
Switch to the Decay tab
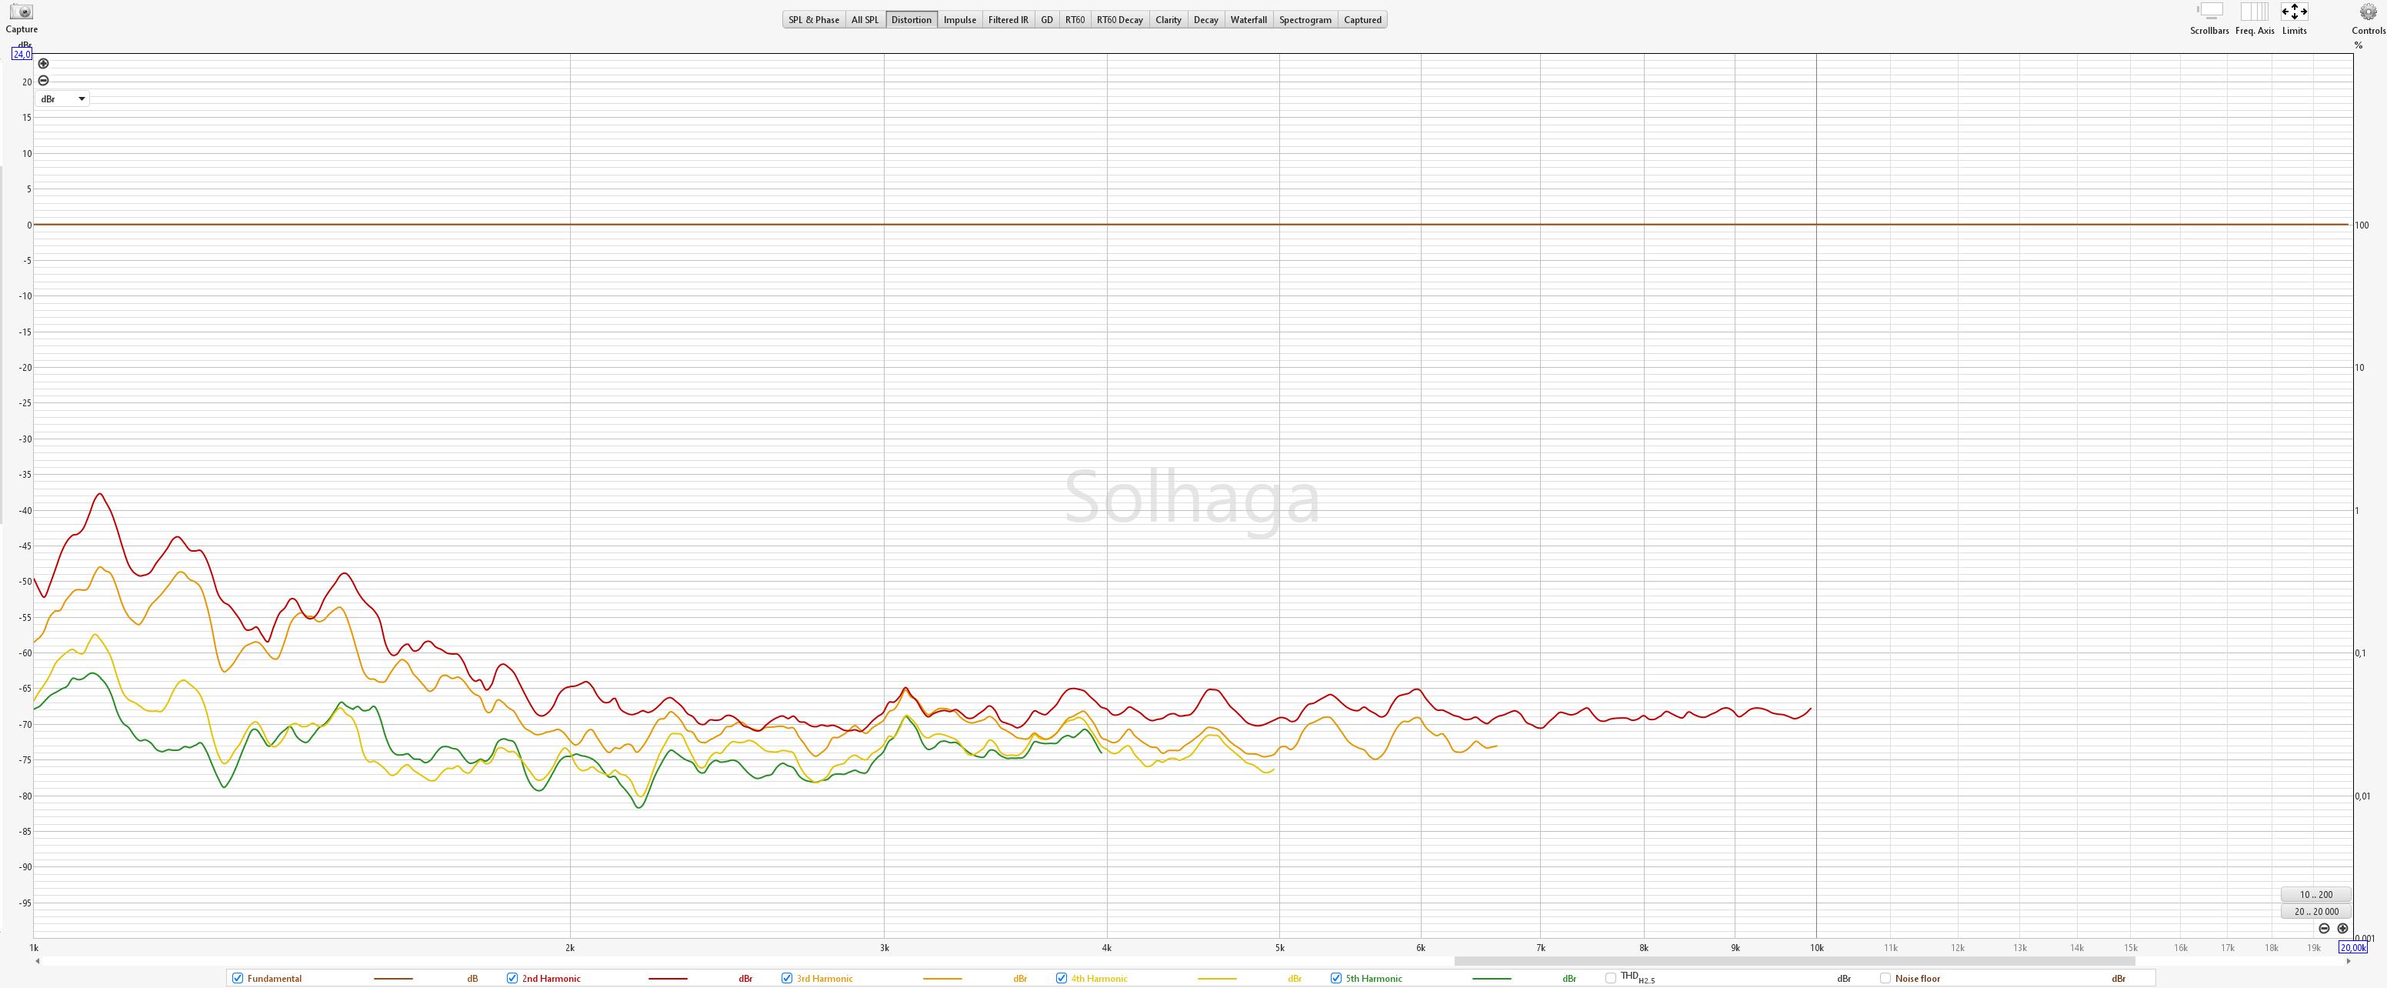pos(1205,19)
